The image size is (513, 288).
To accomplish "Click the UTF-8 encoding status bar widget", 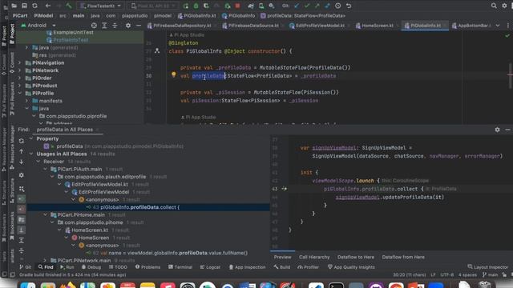I will click(x=447, y=275).
